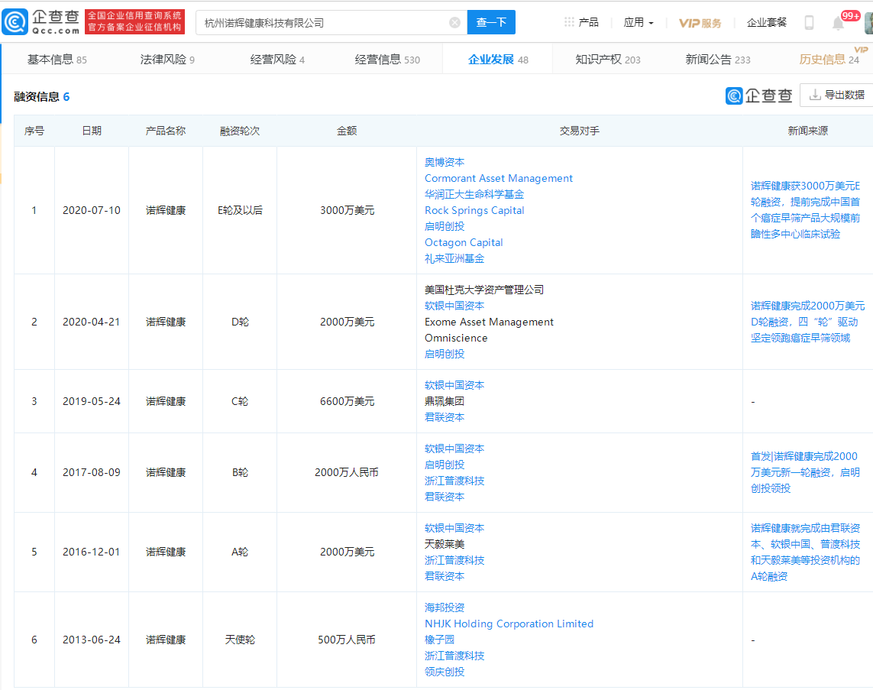The height and width of the screenshot is (690, 873).
Task: Switch to the 经营风险 tab
Action: click(277, 60)
